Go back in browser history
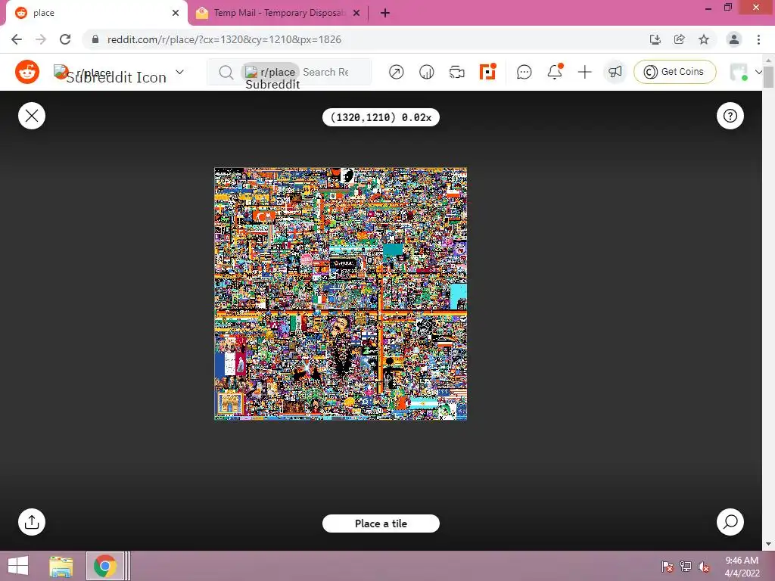The width and height of the screenshot is (775, 581). [17, 39]
